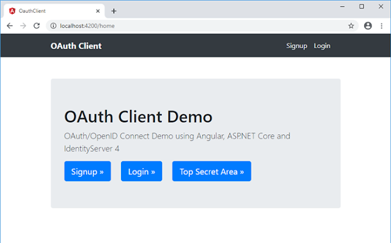391x243 pixels.
Task: Click the Angular favicon on the tab
Action: pyautogui.click(x=12, y=11)
